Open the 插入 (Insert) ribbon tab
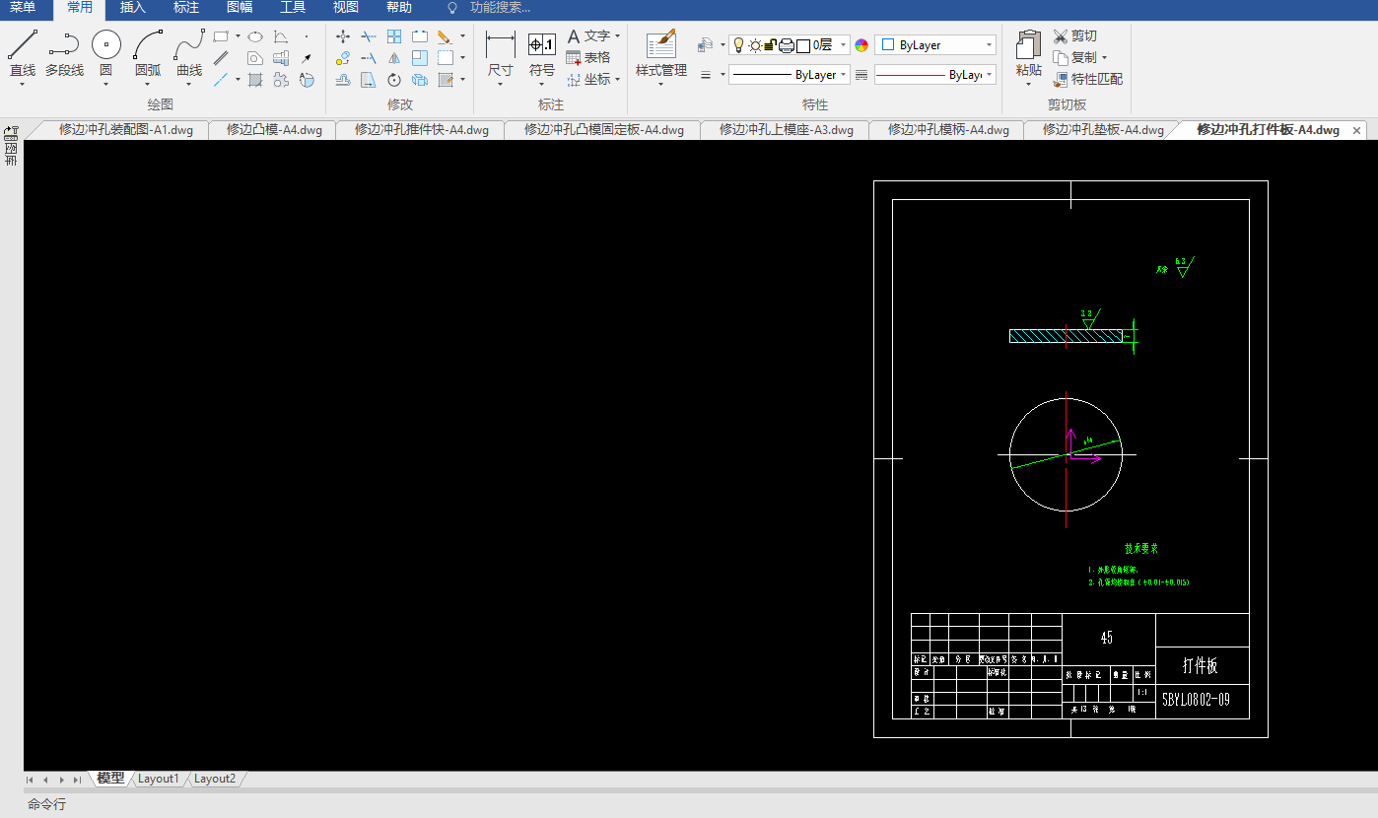Viewport: 1378px width, 818px height. [132, 8]
